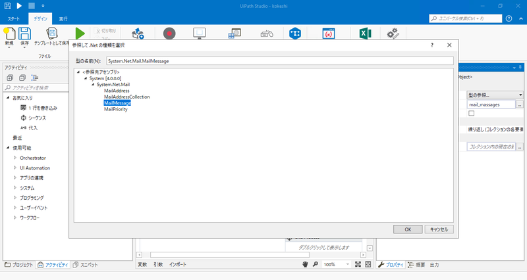Click the screen scraping monitor icon
Viewport: 527px width, 280px height.
pos(200,34)
